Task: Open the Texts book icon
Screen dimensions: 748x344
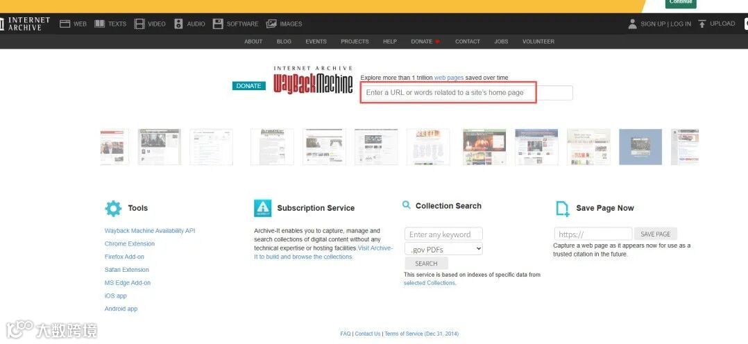Action: 100,24
